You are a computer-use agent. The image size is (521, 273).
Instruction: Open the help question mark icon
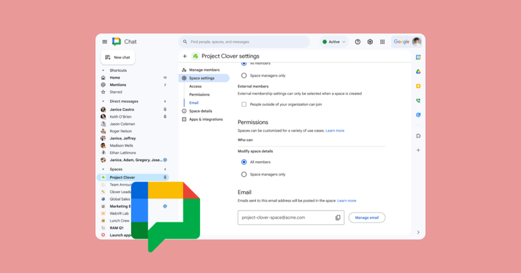(358, 42)
